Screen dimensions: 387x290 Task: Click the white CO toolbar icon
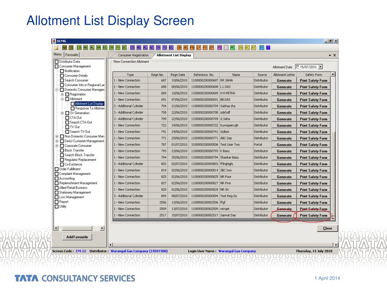pos(226,48)
